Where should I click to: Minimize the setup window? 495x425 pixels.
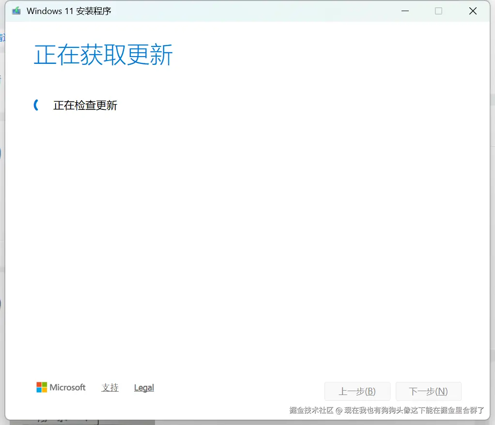coord(405,11)
